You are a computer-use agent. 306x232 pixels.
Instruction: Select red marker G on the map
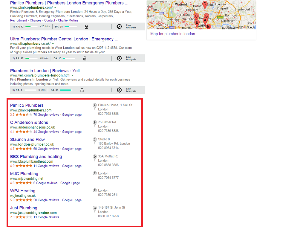tap(206, 16)
